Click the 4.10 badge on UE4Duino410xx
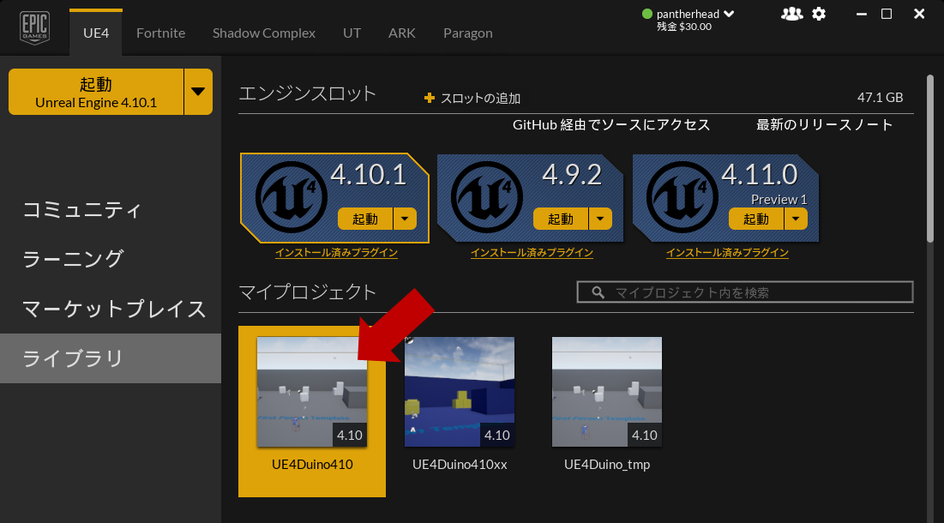 pyautogui.click(x=497, y=435)
